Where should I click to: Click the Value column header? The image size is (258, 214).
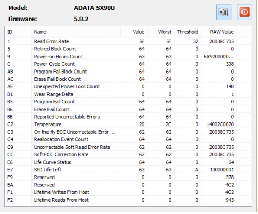134,32
